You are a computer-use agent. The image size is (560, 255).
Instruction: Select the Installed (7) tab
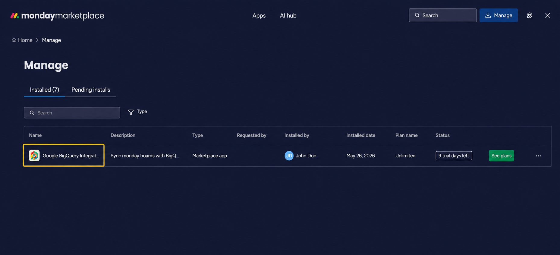[45, 90]
